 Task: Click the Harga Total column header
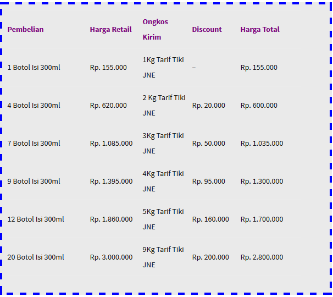coord(260,29)
